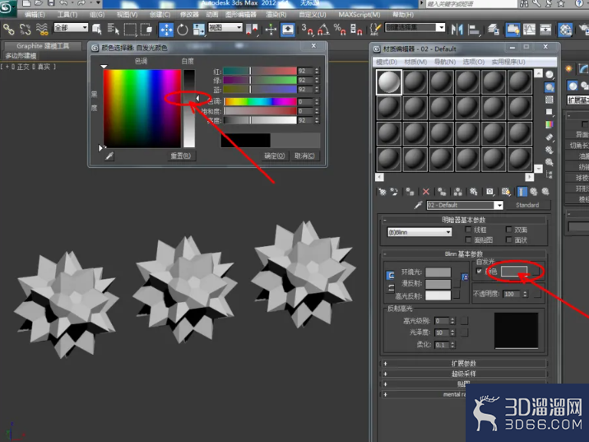Select the first material sample sphere
Screen dimensions: 589x442
(x=389, y=81)
